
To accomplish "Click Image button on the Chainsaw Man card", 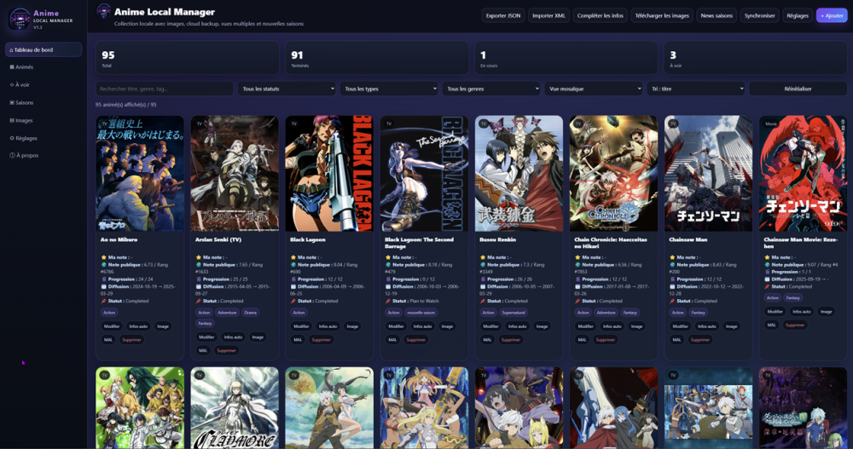I will (x=731, y=326).
